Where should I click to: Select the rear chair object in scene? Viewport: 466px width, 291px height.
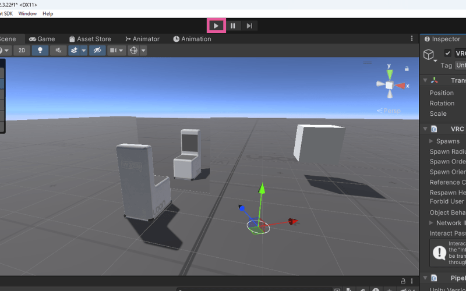(x=187, y=154)
